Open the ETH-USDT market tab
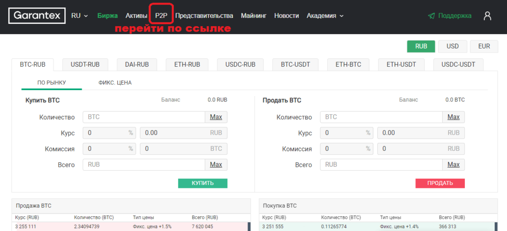The image size is (507, 231). click(x=400, y=64)
